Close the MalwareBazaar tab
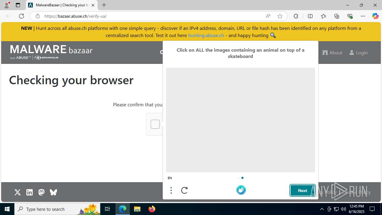This screenshot has height=215, width=382. (93, 5)
